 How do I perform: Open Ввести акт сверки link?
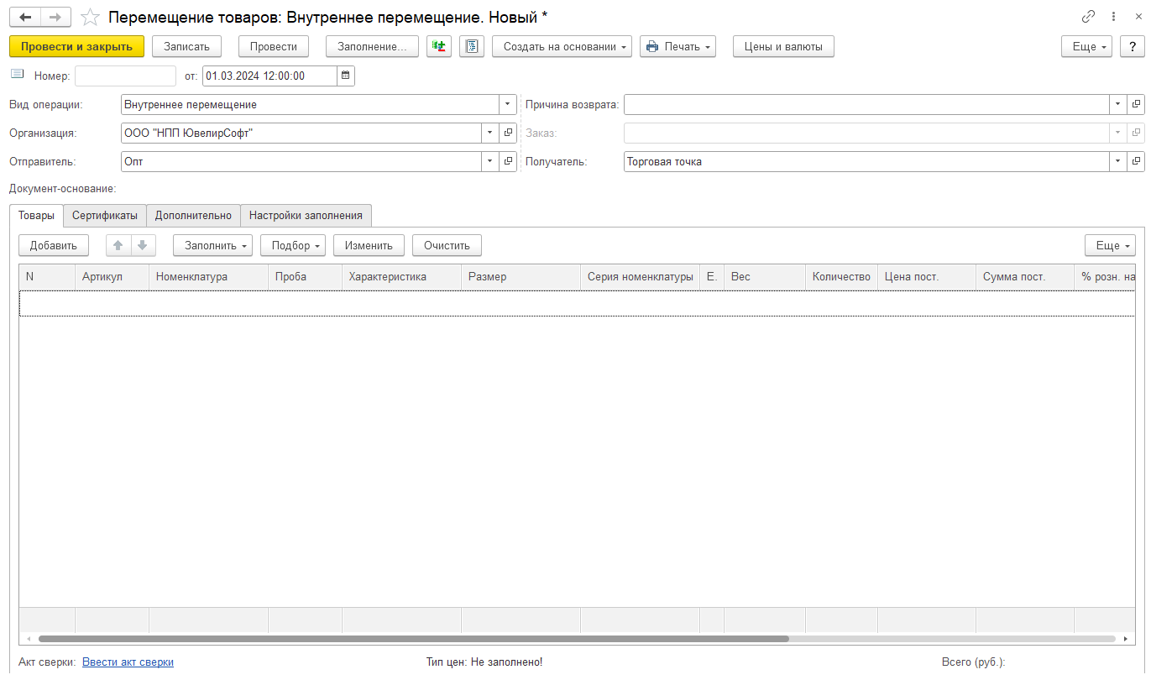click(128, 662)
